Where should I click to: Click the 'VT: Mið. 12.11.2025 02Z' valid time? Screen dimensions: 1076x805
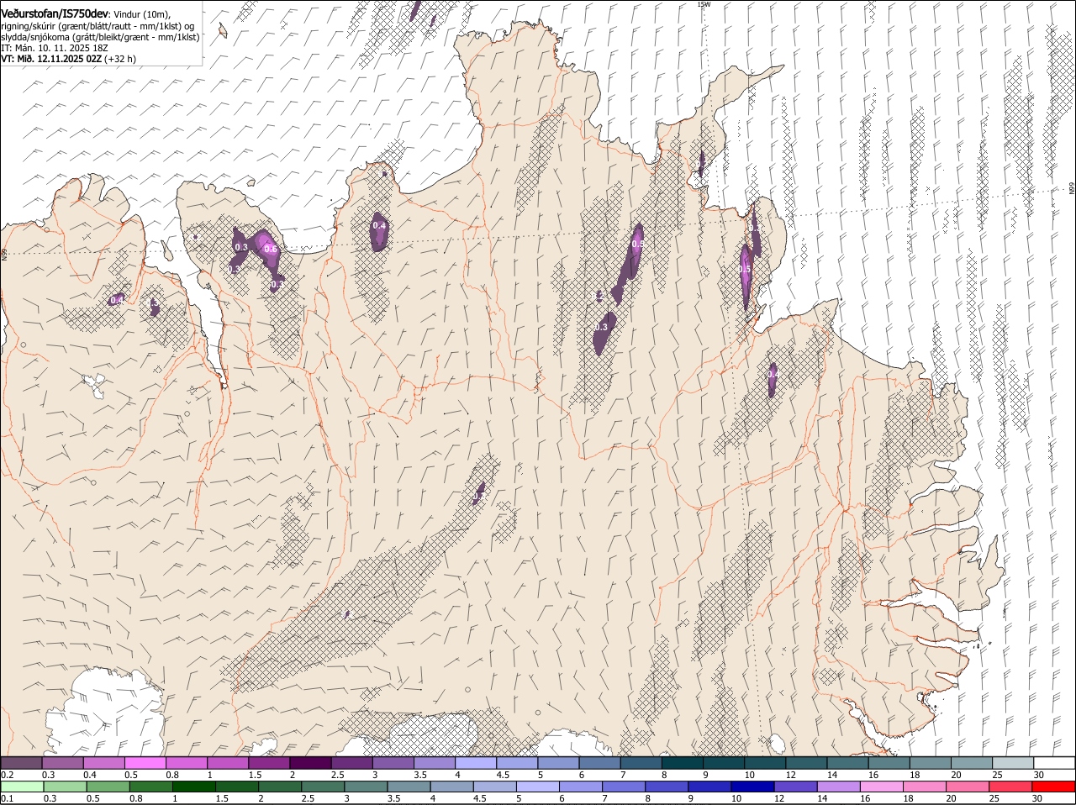coord(51,59)
